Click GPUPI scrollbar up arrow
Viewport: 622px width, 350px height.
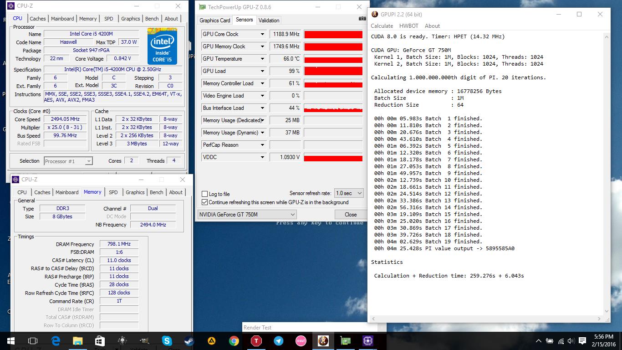coord(606,36)
